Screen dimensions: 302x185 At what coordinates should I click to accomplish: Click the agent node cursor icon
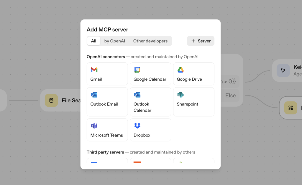tap(283, 70)
